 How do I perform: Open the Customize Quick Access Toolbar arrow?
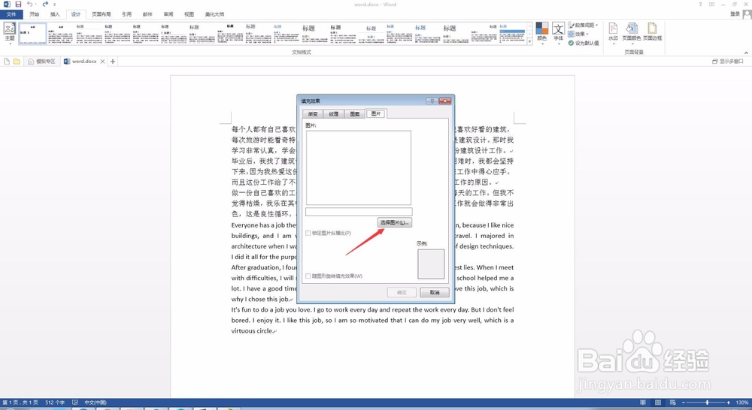[x=54, y=5]
